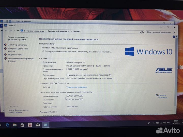Open the Mail app from the taskbar
The width and height of the screenshot is (183, 137).
(38, 125)
